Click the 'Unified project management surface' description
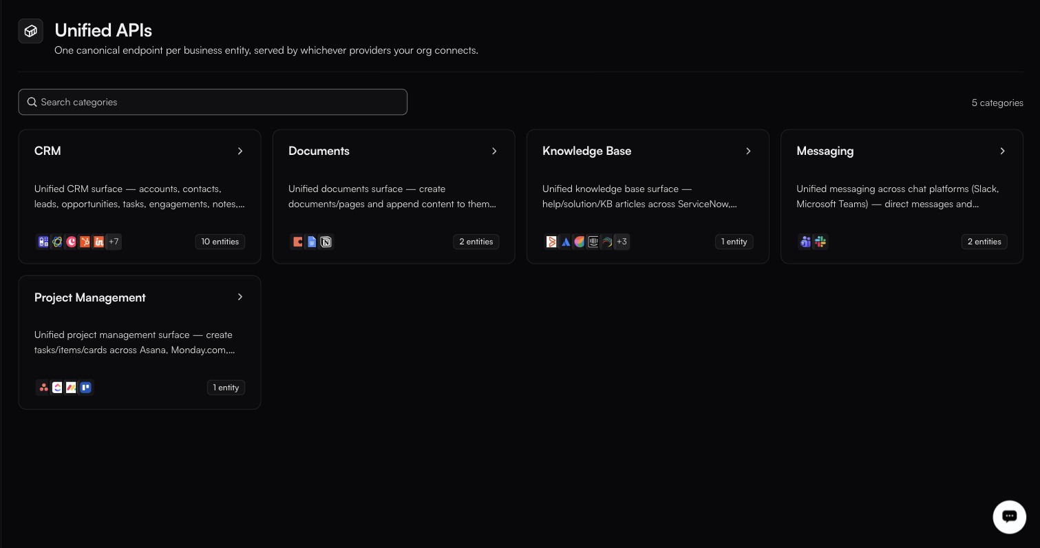This screenshot has width=1040, height=548. pos(135,342)
